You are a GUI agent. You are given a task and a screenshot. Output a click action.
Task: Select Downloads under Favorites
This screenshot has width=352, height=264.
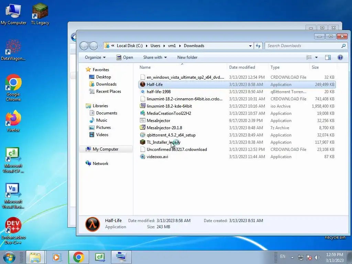click(103, 84)
